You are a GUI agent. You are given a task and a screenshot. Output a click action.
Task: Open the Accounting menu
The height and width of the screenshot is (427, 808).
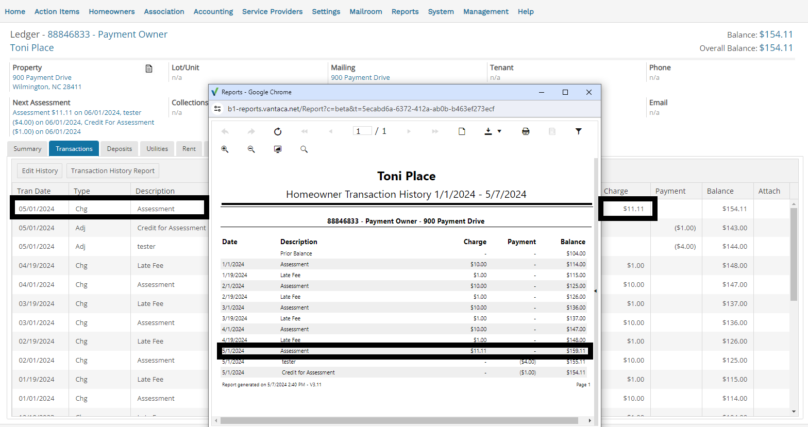pyautogui.click(x=213, y=11)
